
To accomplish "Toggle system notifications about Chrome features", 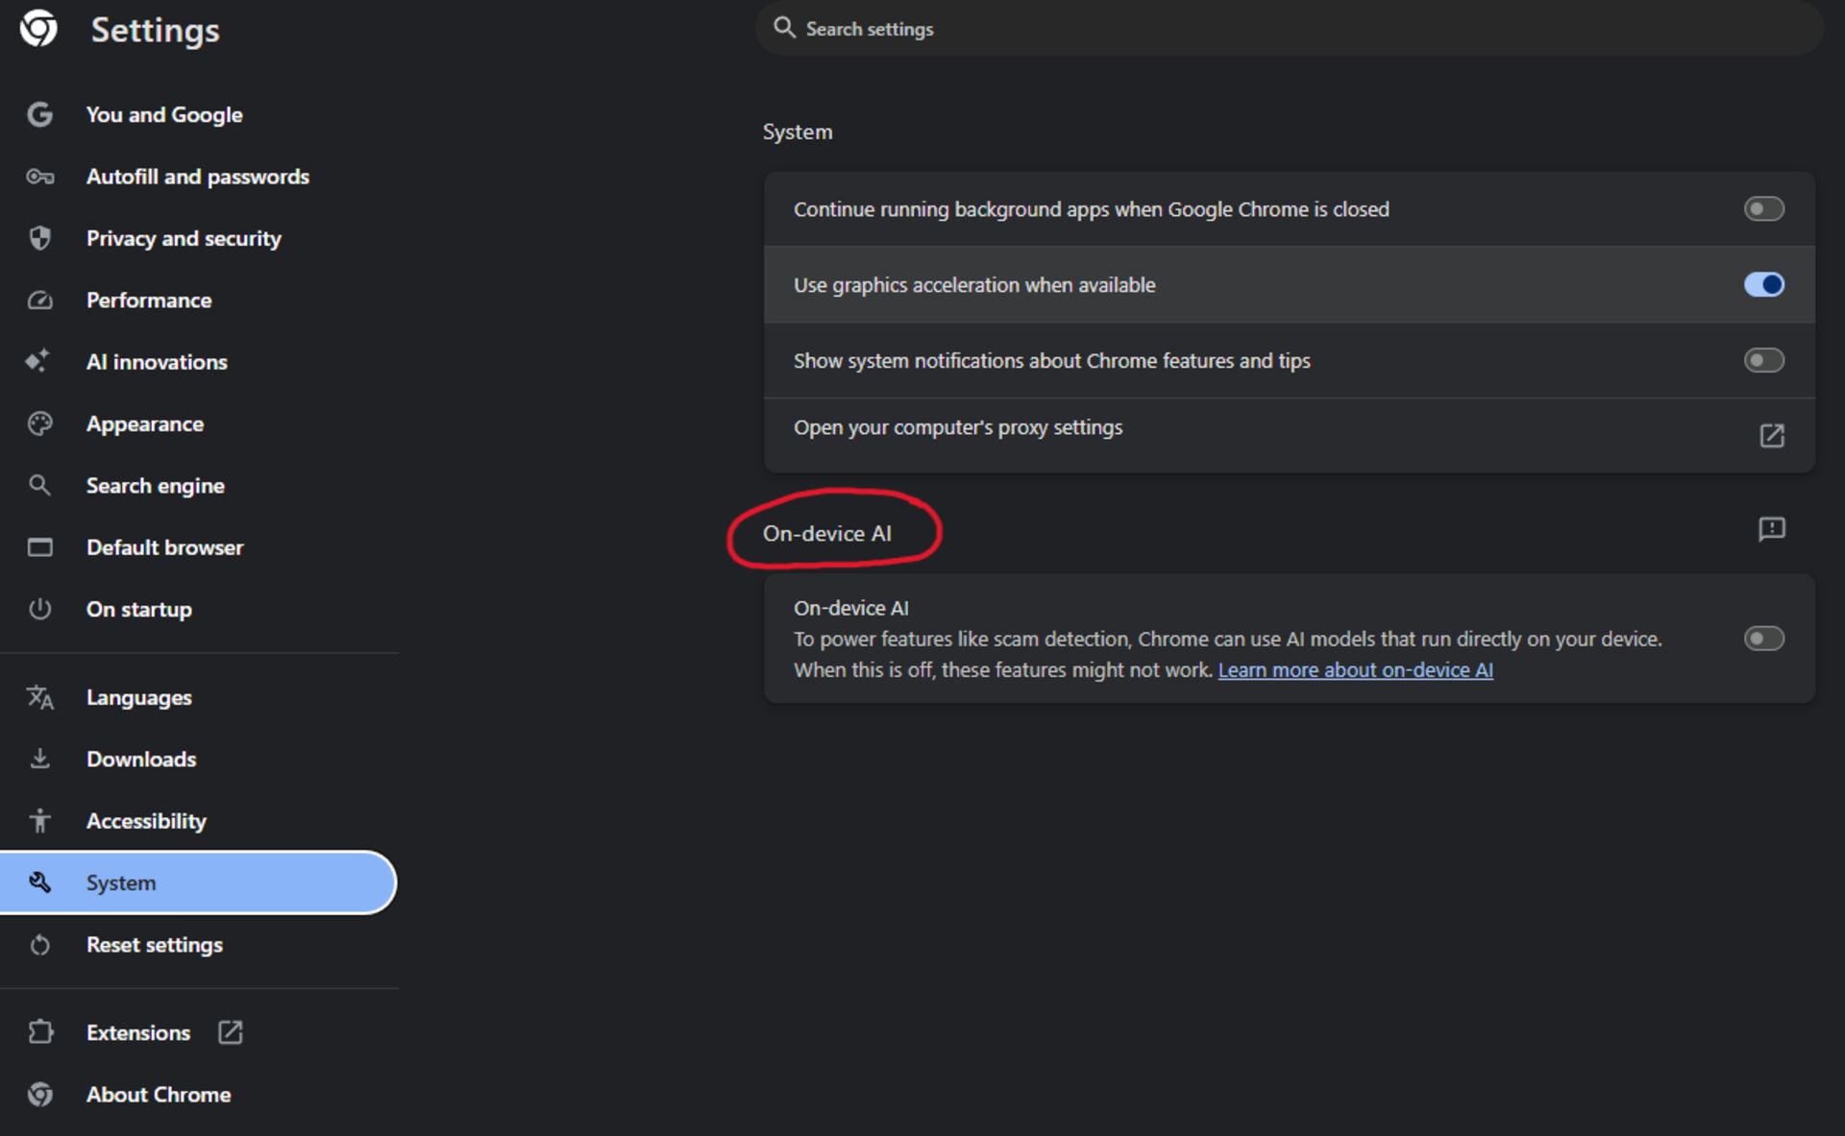I will coord(1764,360).
